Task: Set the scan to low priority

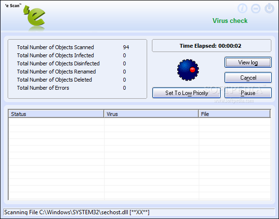Action: pos(186,93)
